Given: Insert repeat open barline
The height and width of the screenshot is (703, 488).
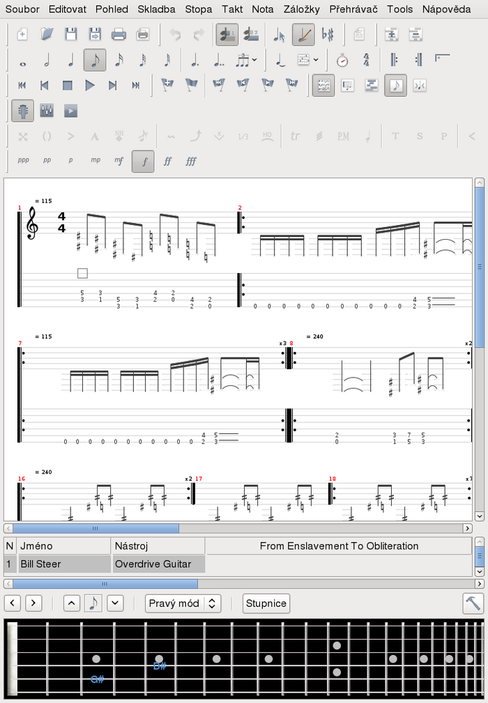Looking at the screenshot, I should point(395,60).
